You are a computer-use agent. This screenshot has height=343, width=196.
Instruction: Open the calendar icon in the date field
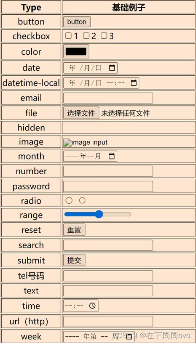point(112,68)
